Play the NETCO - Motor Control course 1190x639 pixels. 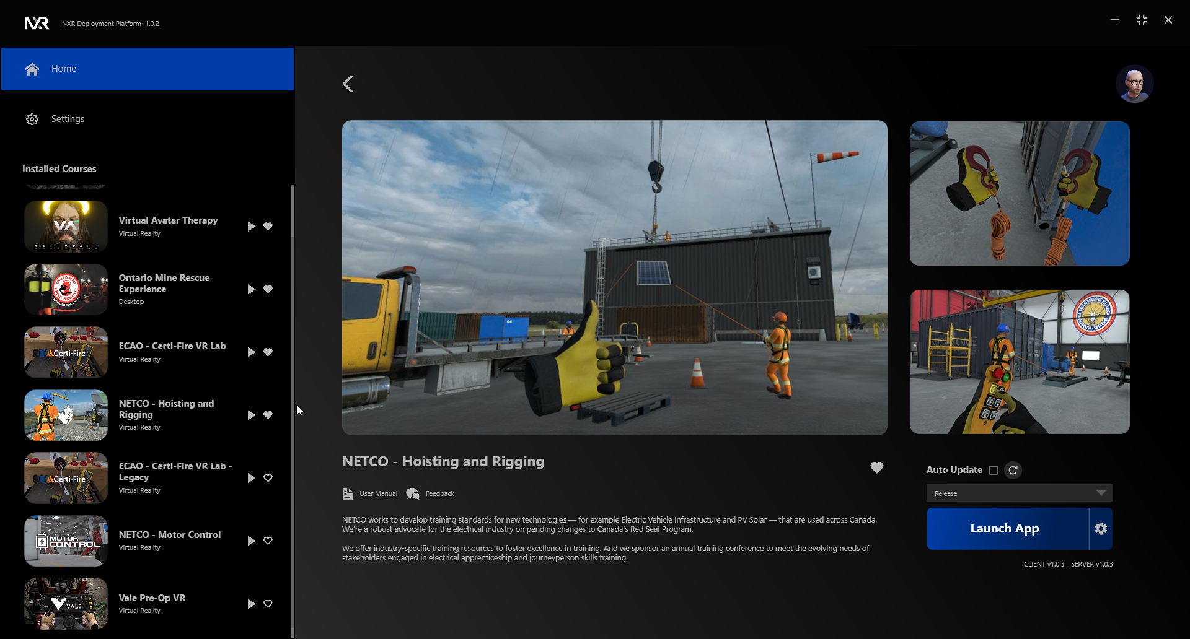(251, 541)
